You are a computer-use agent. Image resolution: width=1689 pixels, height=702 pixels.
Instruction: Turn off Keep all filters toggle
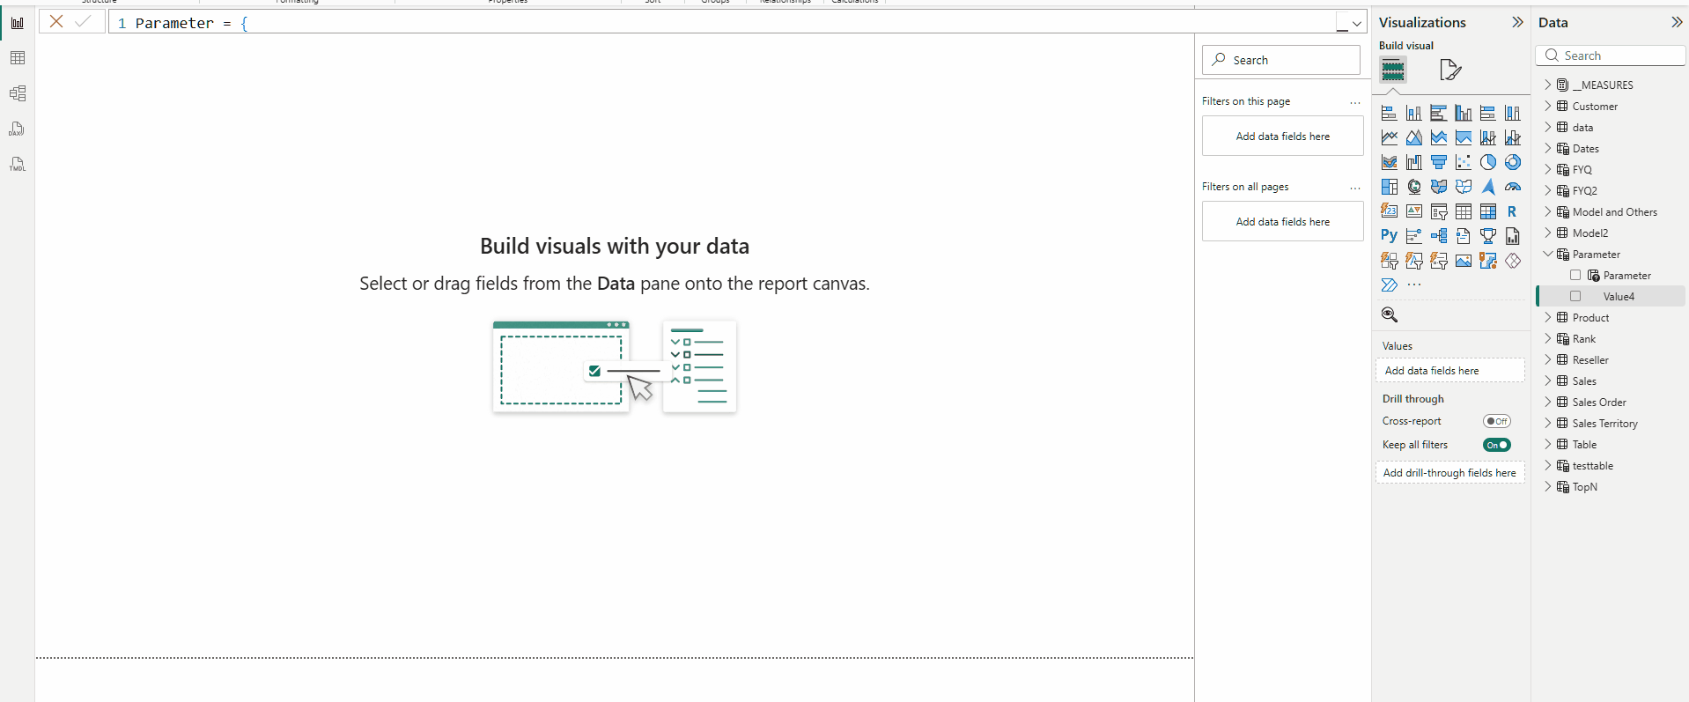coord(1497,445)
